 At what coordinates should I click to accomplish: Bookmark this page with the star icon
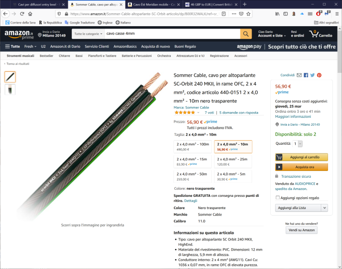(x=248, y=14)
